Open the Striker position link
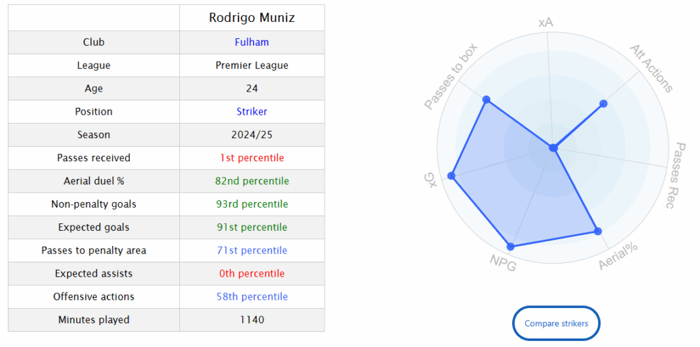 tap(252, 111)
